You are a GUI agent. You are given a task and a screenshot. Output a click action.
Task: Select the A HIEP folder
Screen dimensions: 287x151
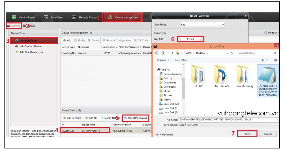pyautogui.click(x=199, y=76)
